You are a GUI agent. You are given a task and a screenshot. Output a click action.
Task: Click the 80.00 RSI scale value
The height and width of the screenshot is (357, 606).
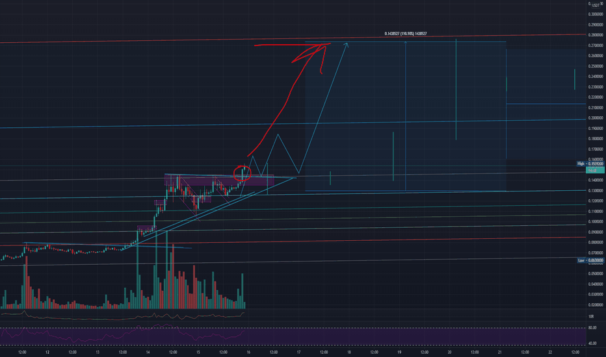[x=592, y=328]
